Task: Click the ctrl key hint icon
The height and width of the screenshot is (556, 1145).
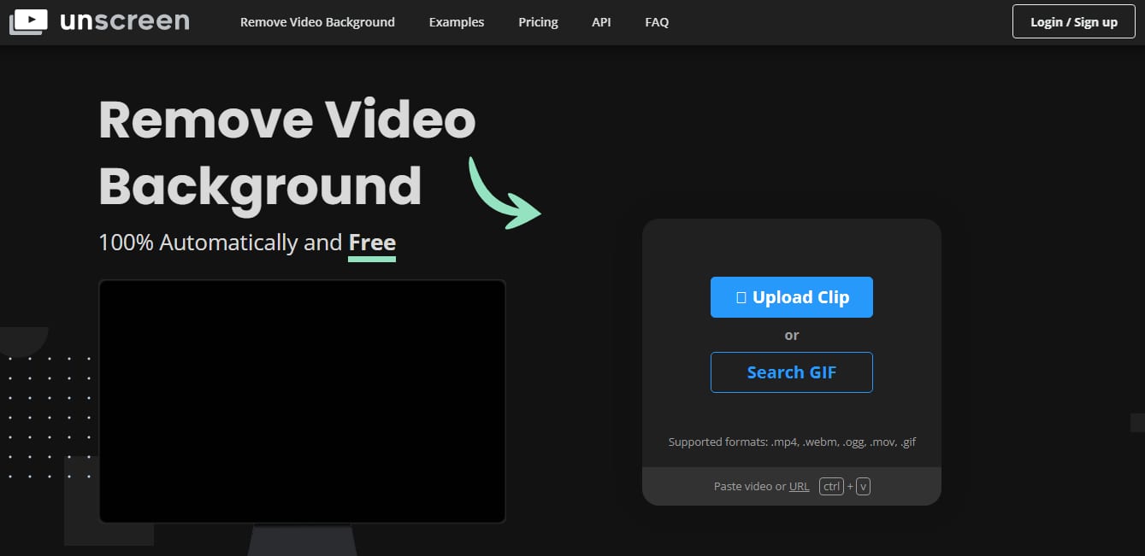Action: 830,485
